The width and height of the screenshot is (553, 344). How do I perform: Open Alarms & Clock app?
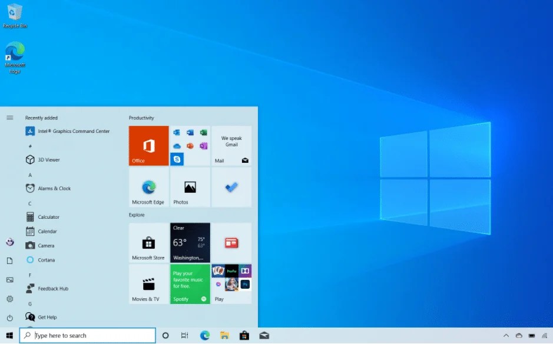(48, 188)
